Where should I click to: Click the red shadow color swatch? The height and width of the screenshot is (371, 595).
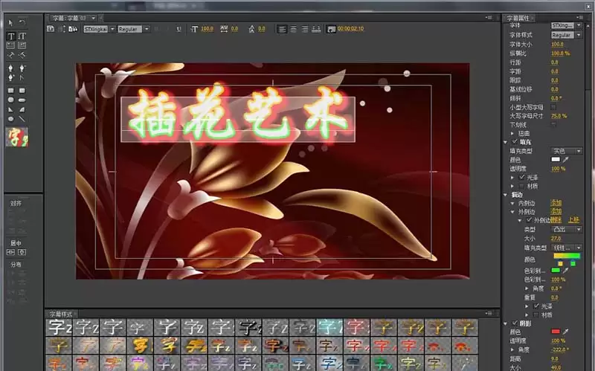pos(556,332)
